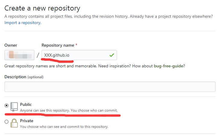Click the bold Private option label
The height and width of the screenshot is (136, 217).
pyautogui.click(x=27, y=121)
